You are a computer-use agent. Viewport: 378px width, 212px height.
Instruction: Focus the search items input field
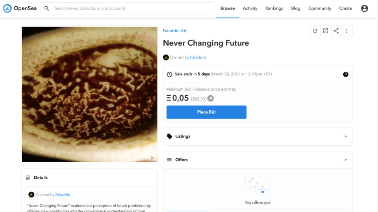point(132,8)
